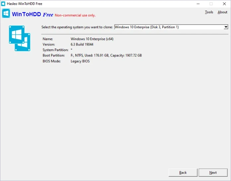The image size is (231, 181).
Task: Click the WinToHDD logo icon in header
Action: pos(6,13)
